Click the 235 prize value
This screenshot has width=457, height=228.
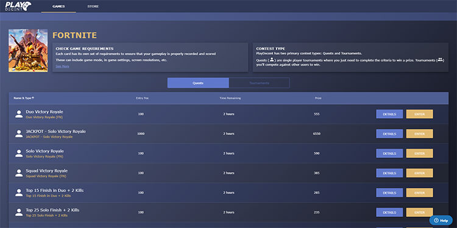(316, 212)
